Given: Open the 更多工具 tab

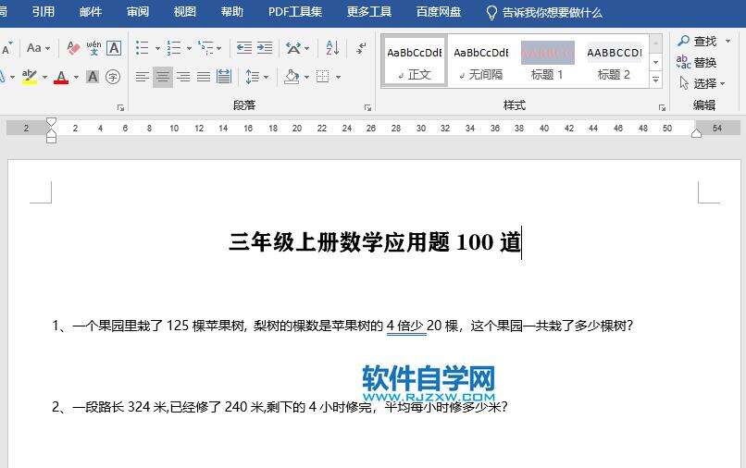Looking at the screenshot, I should (368, 12).
